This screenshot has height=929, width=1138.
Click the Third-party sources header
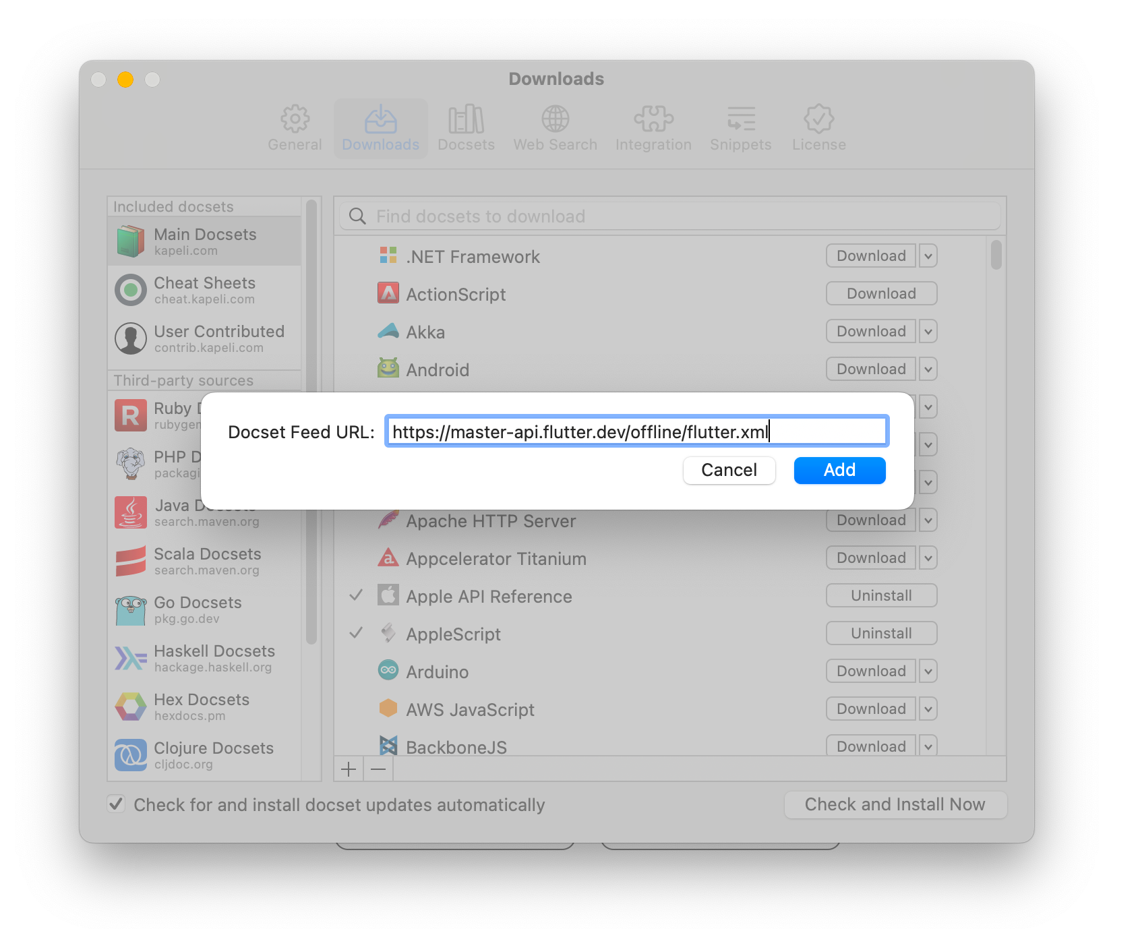(183, 381)
